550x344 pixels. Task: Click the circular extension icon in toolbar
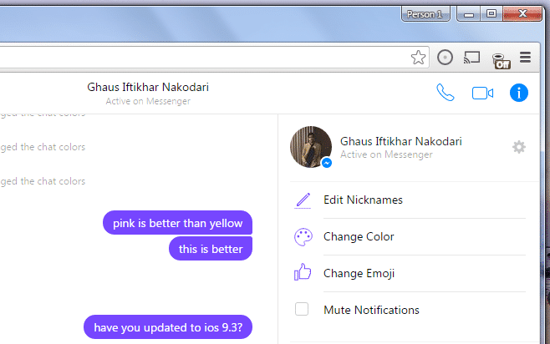[x=446, y=58]
